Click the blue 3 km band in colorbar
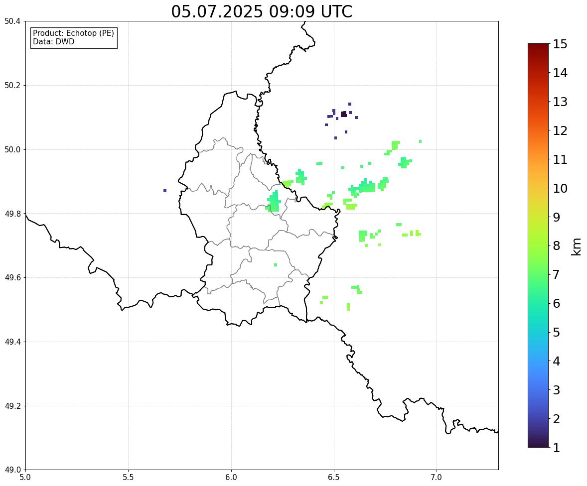The height and width of the screenshot is (486, 587). 538,390
